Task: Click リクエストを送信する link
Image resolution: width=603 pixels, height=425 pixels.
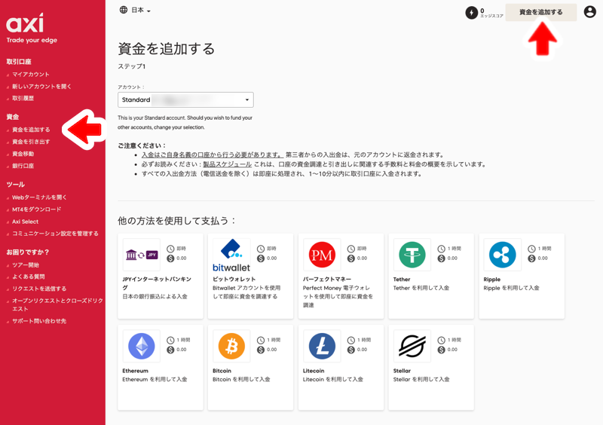Action: pos(39,289)
